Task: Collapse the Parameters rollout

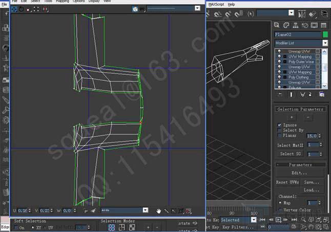Action: coord(300,164)
